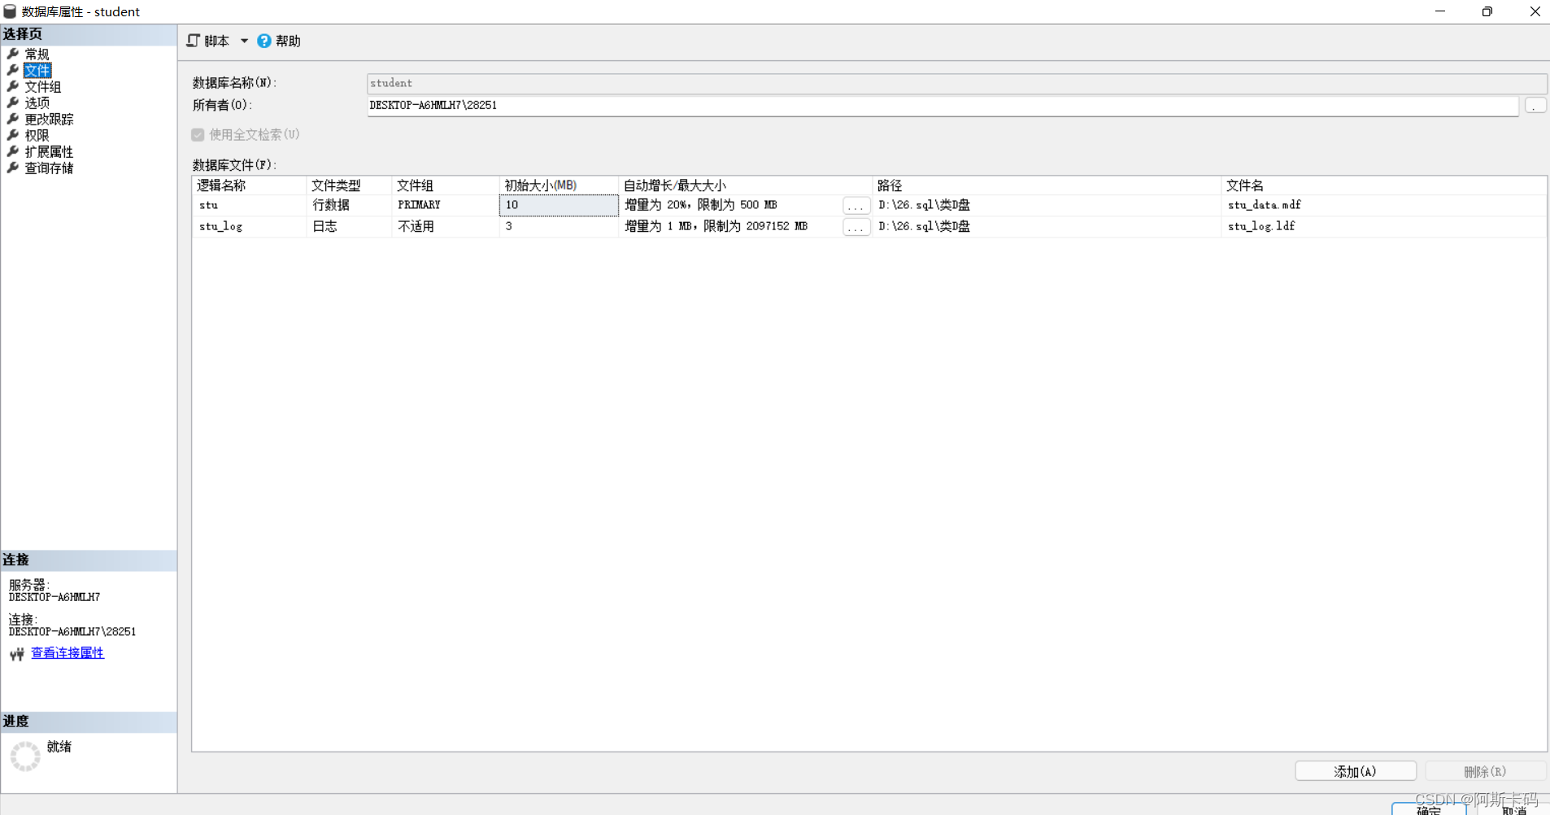Open the 扩展属性 page
This screenshot has height=815, width=1550.
pos(49,151)
